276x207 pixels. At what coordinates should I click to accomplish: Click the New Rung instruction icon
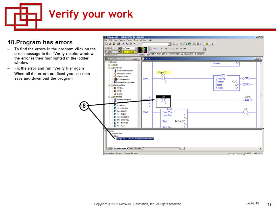click(x=155, y=49)
